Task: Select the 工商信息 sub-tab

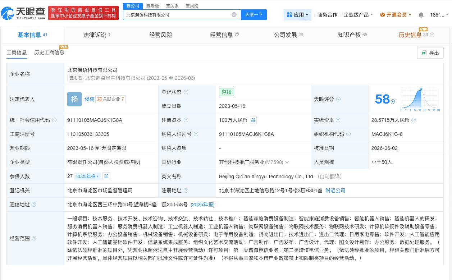Action: (x=17, y=52)
